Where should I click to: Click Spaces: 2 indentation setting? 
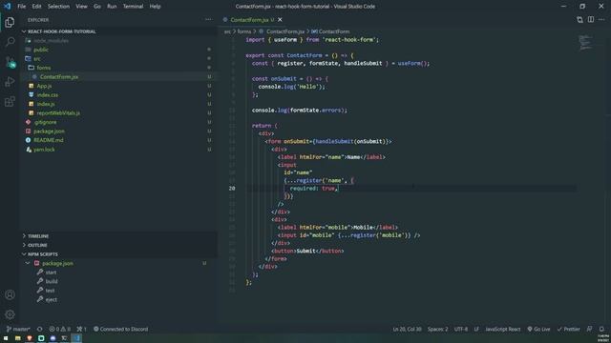click(x=437, y=329)
